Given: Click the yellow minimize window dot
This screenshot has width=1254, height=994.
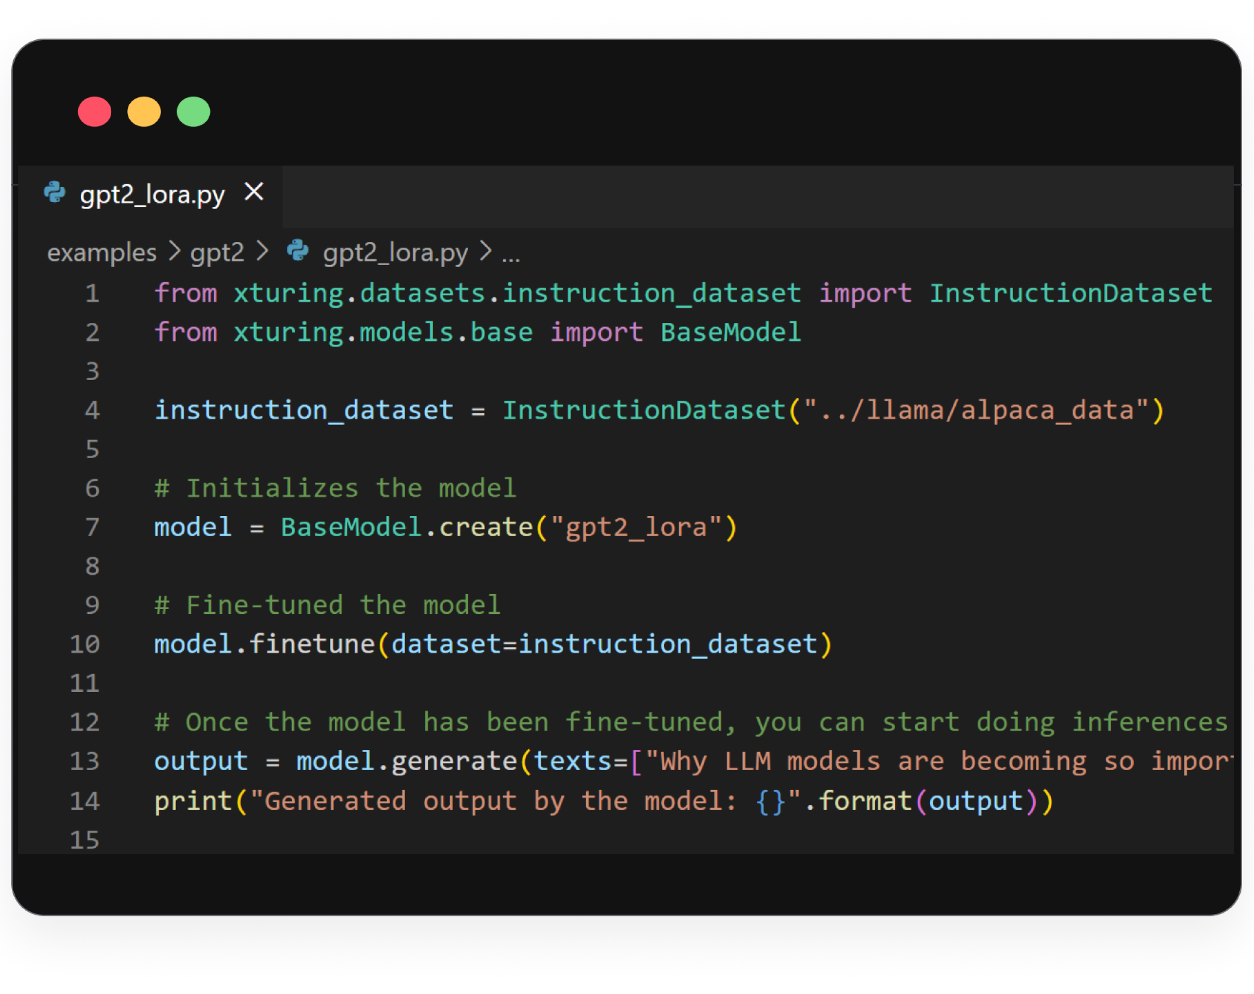Looking at the screenshot, I should [143, 112].
